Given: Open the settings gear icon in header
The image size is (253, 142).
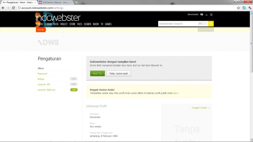Looking at the screenshot, I should pos(211,15).
